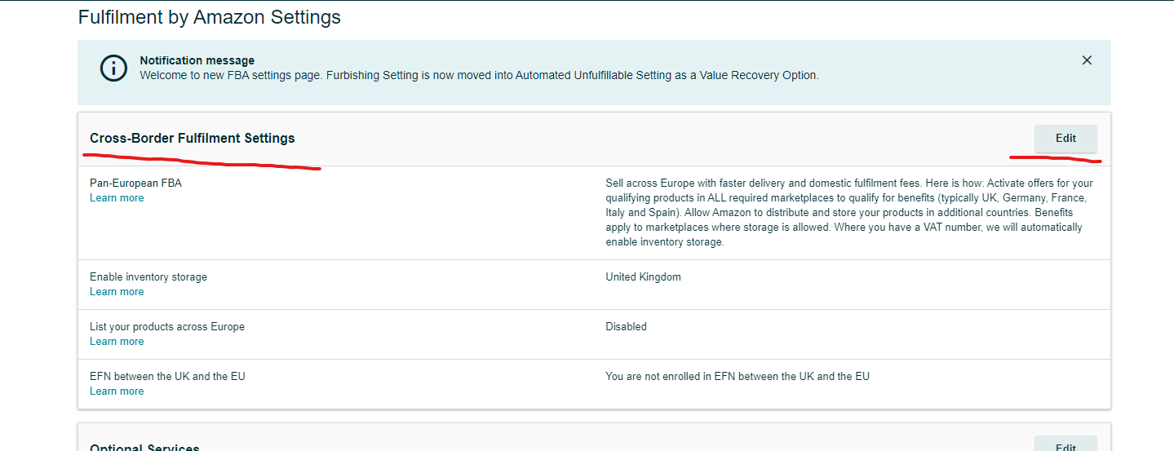The height and width of the screenshot is (451, 1174).
Task: Click the Fulfilment by Amazon Settings page title
Action: click(x=210, y=17)
